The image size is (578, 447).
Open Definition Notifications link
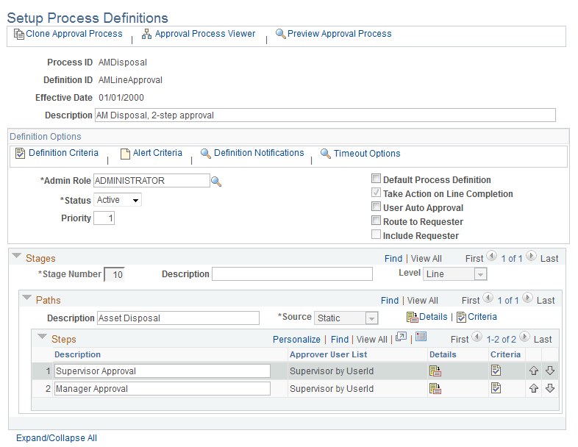[259, 153]
